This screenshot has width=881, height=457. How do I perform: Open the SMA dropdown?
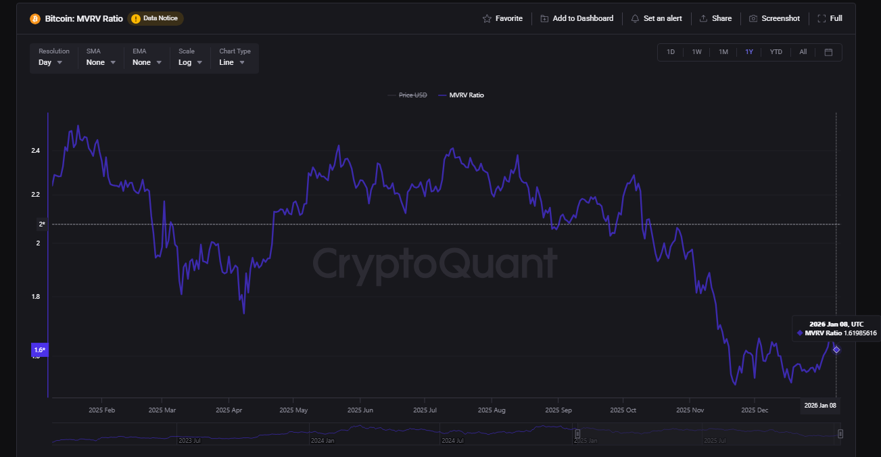101,62
